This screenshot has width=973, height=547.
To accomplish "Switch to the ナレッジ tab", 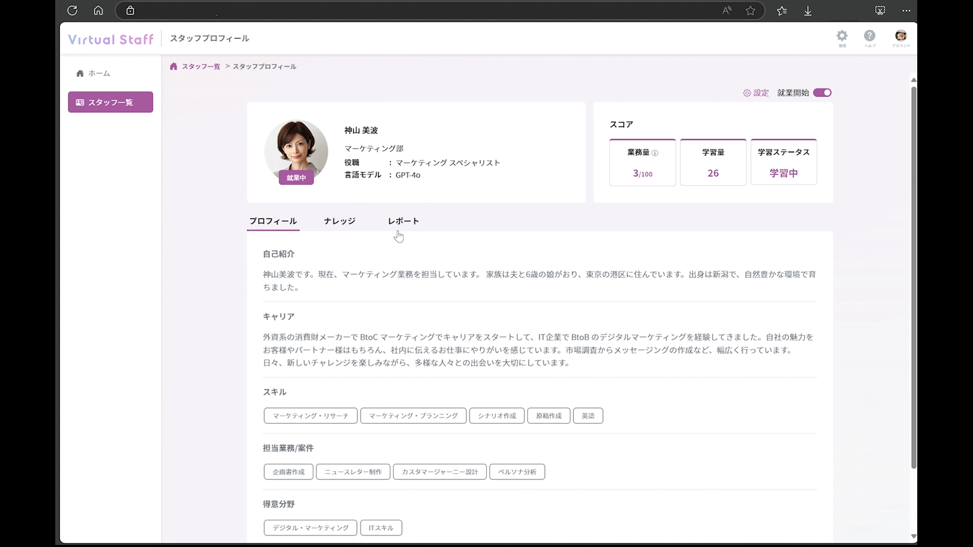I will [x=340, y=221].
